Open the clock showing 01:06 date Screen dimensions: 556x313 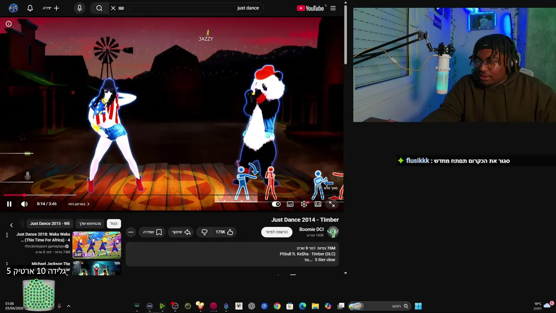coord(14,306)
